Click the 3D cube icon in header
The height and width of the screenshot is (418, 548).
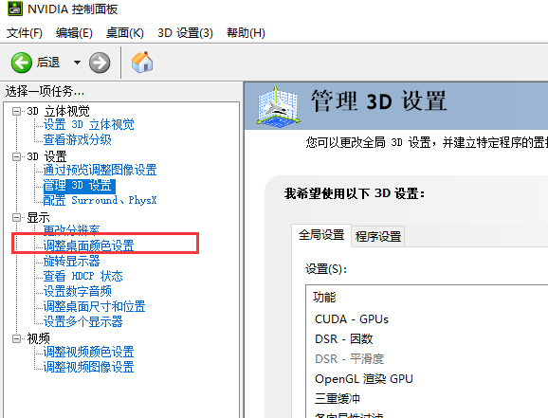(278, 106)
